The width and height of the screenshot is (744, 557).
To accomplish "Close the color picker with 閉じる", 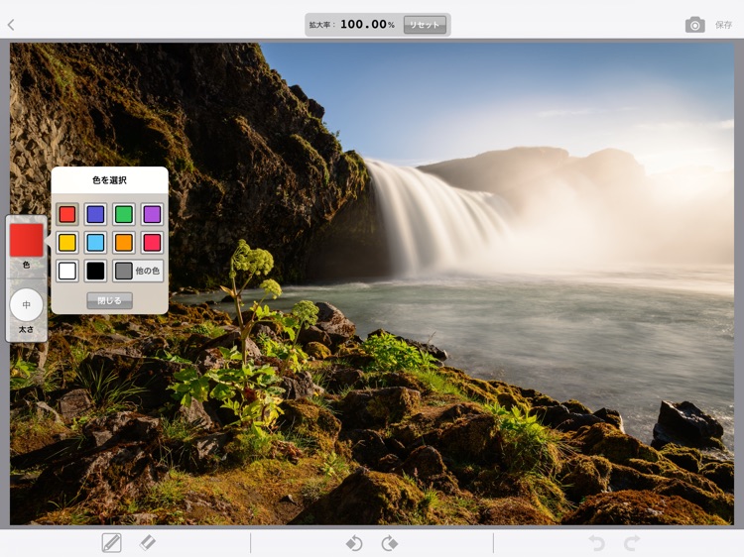I will 109,300.
